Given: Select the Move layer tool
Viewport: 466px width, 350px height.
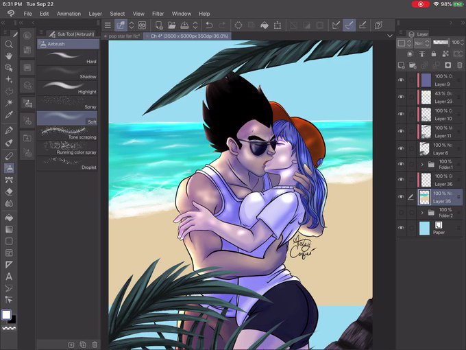Looking at the screenshot, I should coord(9,80).
